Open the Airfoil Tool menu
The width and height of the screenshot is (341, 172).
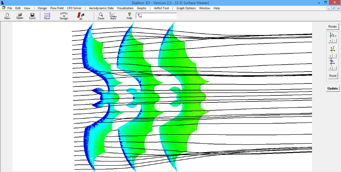[161, 8]
